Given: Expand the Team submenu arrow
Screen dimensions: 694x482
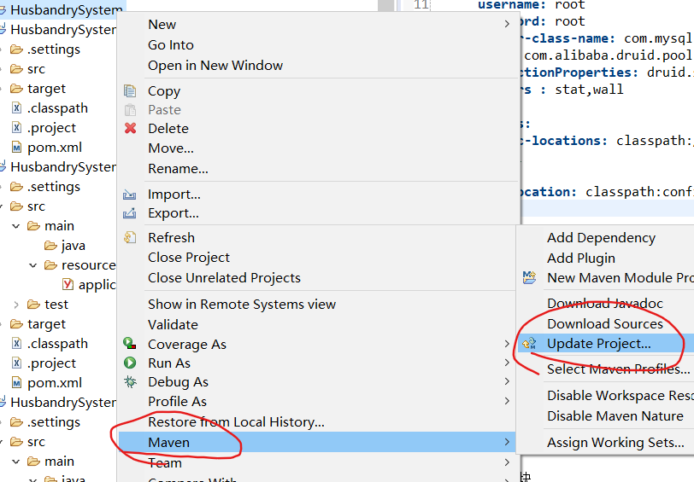Looking at the screenshot, I should 507,462.
